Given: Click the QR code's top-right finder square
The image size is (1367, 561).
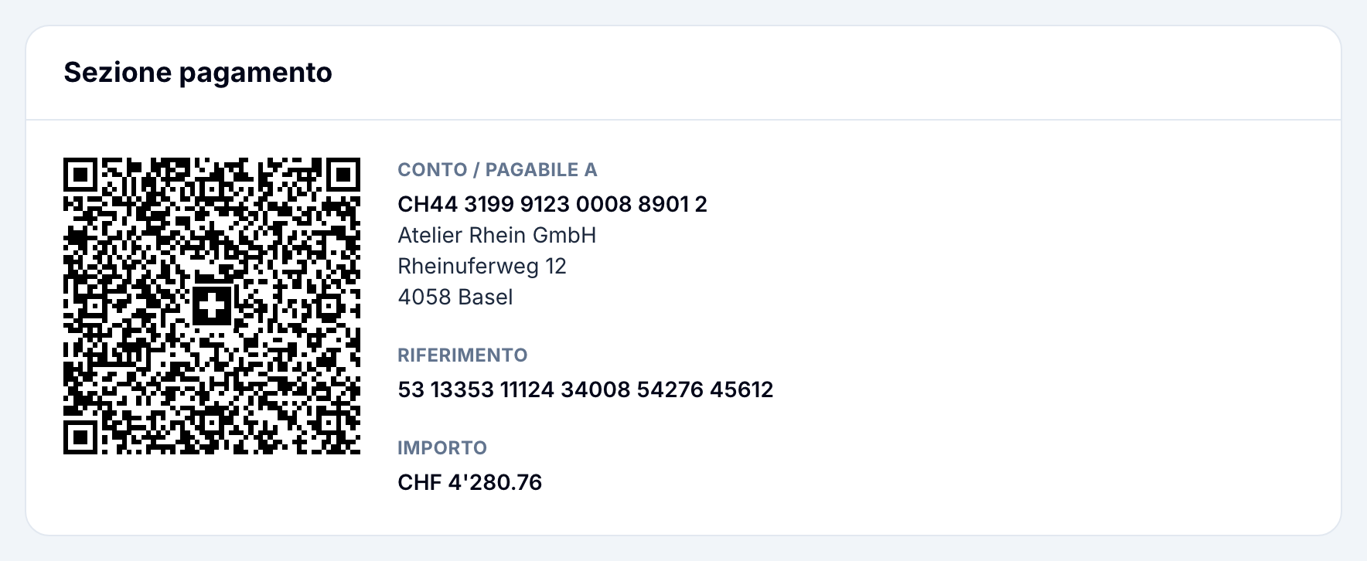Looking at the screenshot, I should pos(343,175).
